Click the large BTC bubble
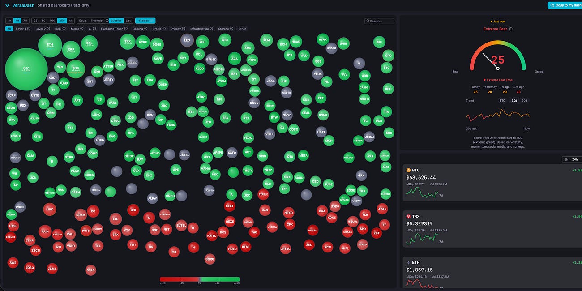 click(26, 69)
